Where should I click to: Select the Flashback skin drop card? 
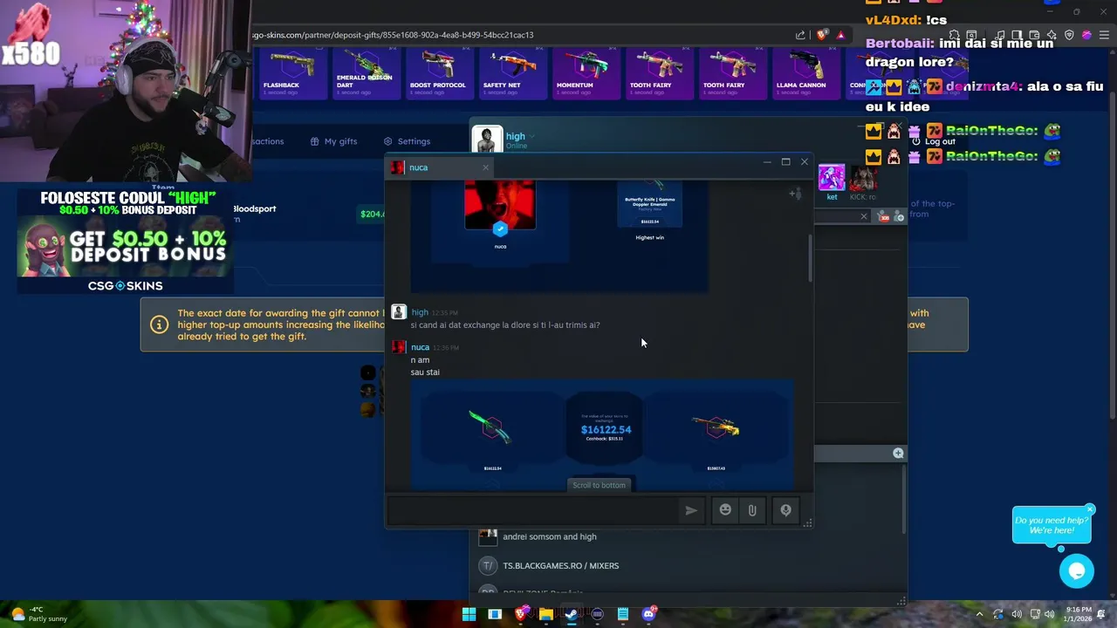291,73
